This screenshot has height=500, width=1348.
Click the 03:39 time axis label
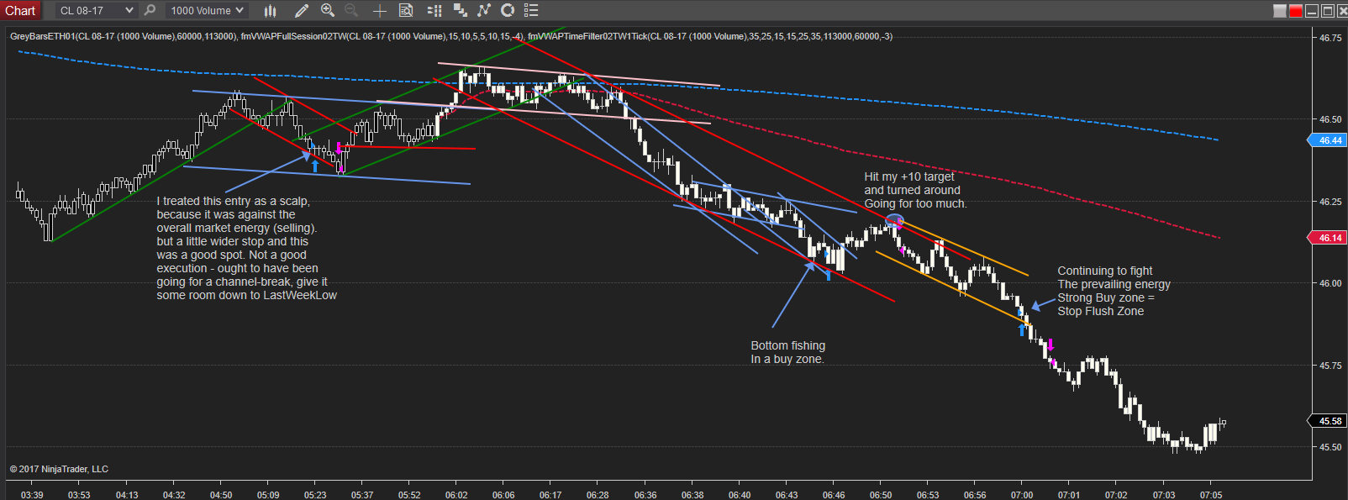click(x=32, y=495)
